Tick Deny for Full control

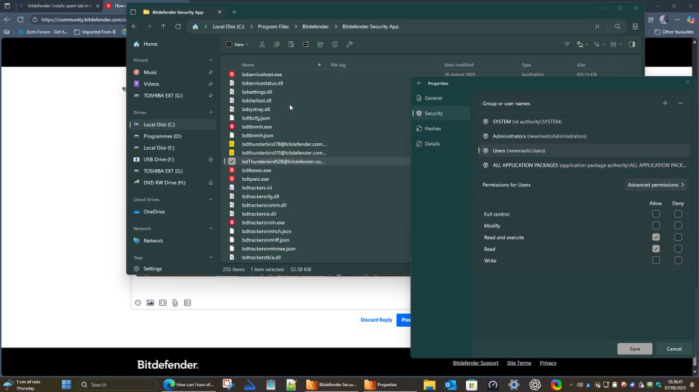coord(678,214)
